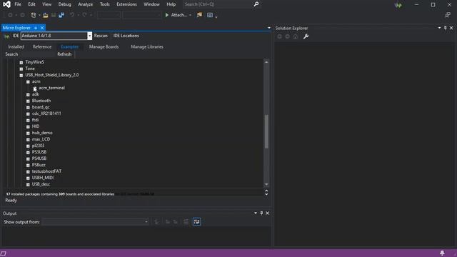
Task: Click the Rescan button
Action: [101, 36]
